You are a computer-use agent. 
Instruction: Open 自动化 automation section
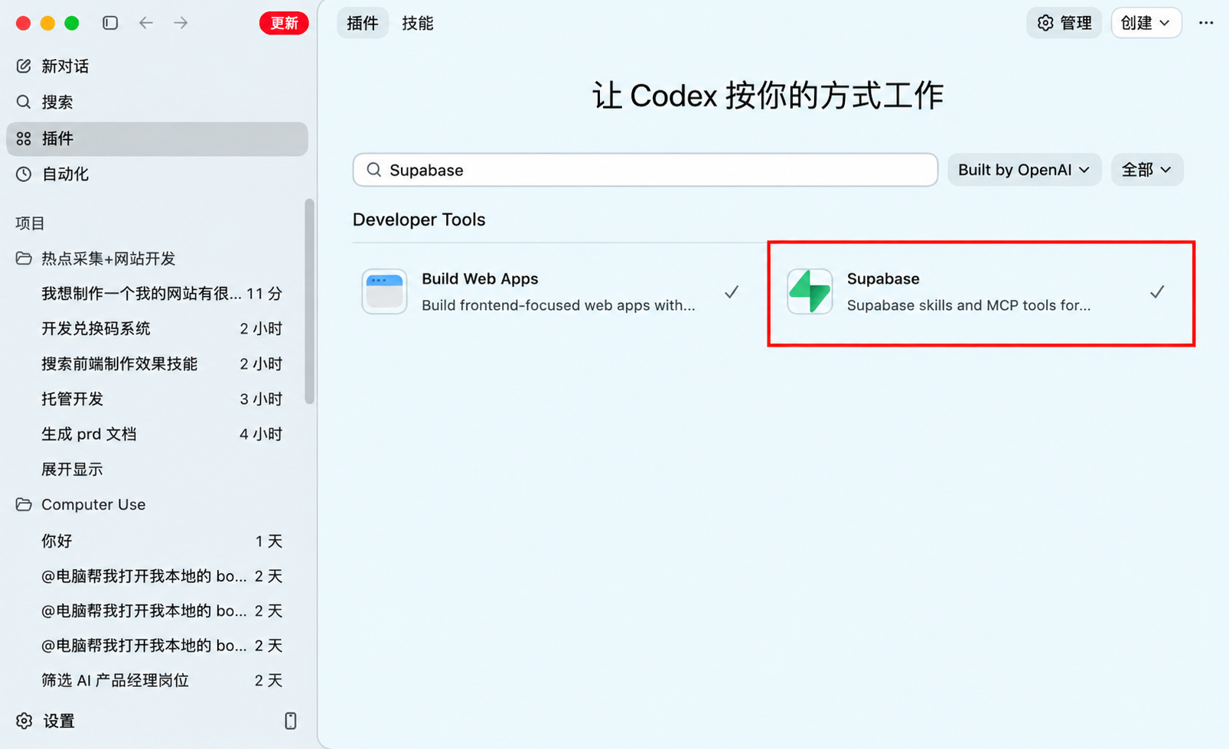coord(156,174)
